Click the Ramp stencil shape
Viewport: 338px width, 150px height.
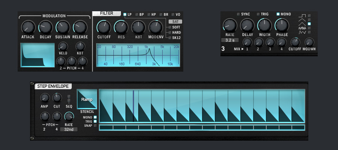point(87,99)
